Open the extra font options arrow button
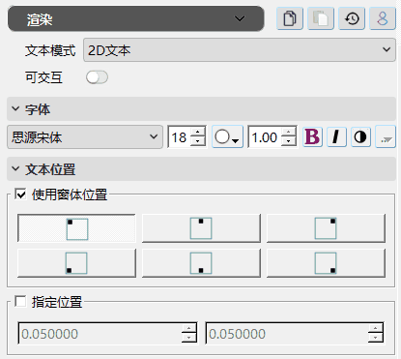 click(x=386, y=137)
